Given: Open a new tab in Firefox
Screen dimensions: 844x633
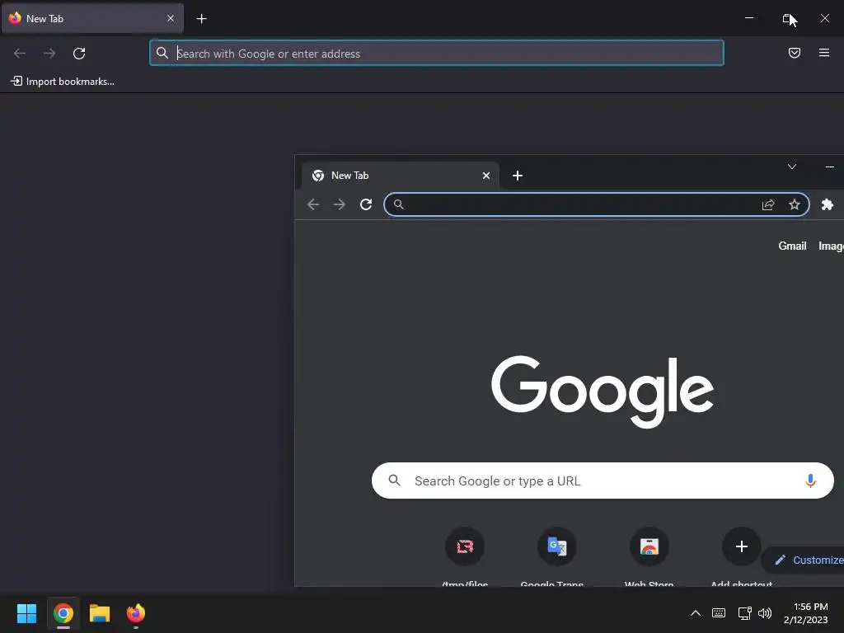Looking at the screenshot, I should pyautogui.click(x=201, y=19).
